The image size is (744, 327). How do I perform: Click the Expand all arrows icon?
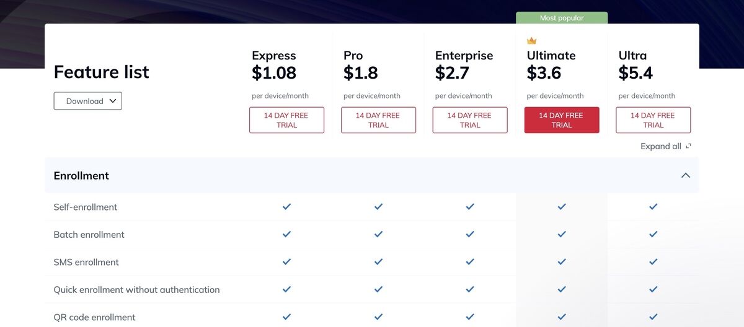point(688,147)
